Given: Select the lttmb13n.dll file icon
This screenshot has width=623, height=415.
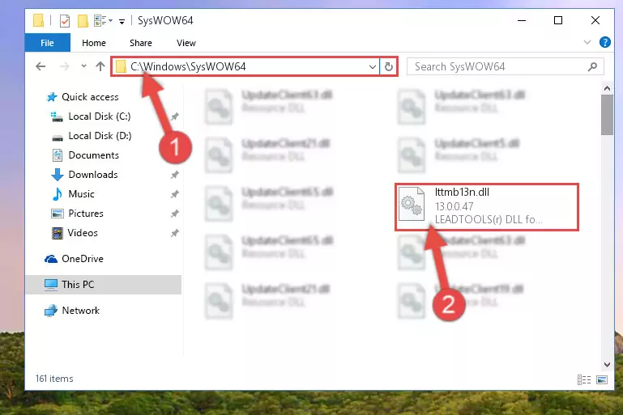Looking at the screenshot, I should pyautogui.click(x=412, y=204).
